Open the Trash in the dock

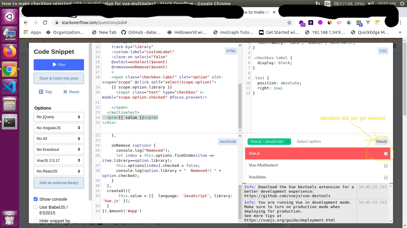point(10,218)
